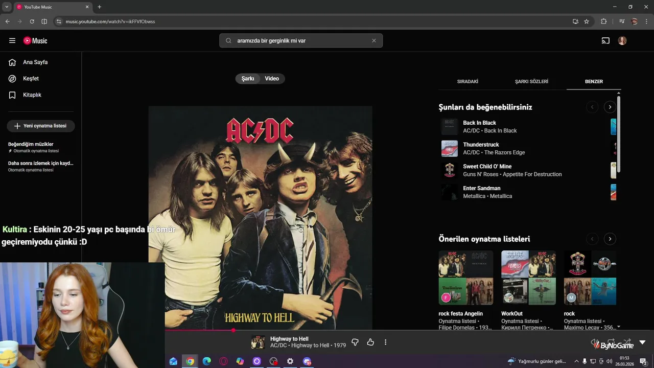Open the WorkOut playlist cover
654x368 pixels.
point(528,278)
